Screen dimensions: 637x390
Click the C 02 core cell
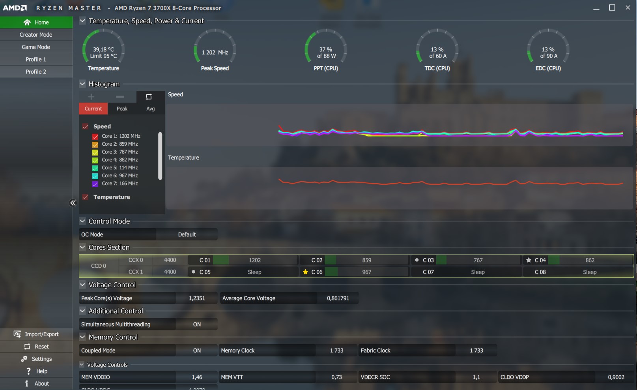point(354,260)
